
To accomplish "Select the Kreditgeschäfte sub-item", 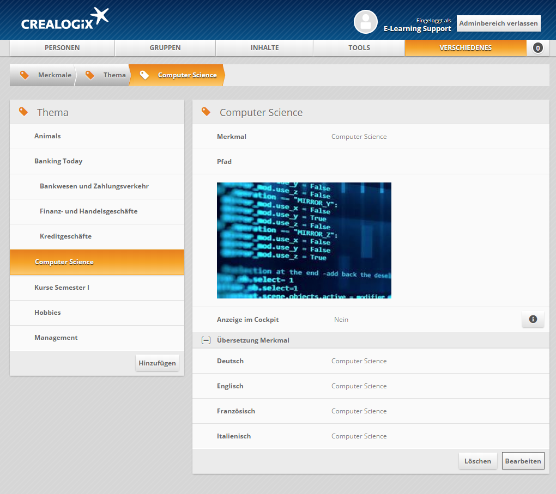I will click(65, 236).
